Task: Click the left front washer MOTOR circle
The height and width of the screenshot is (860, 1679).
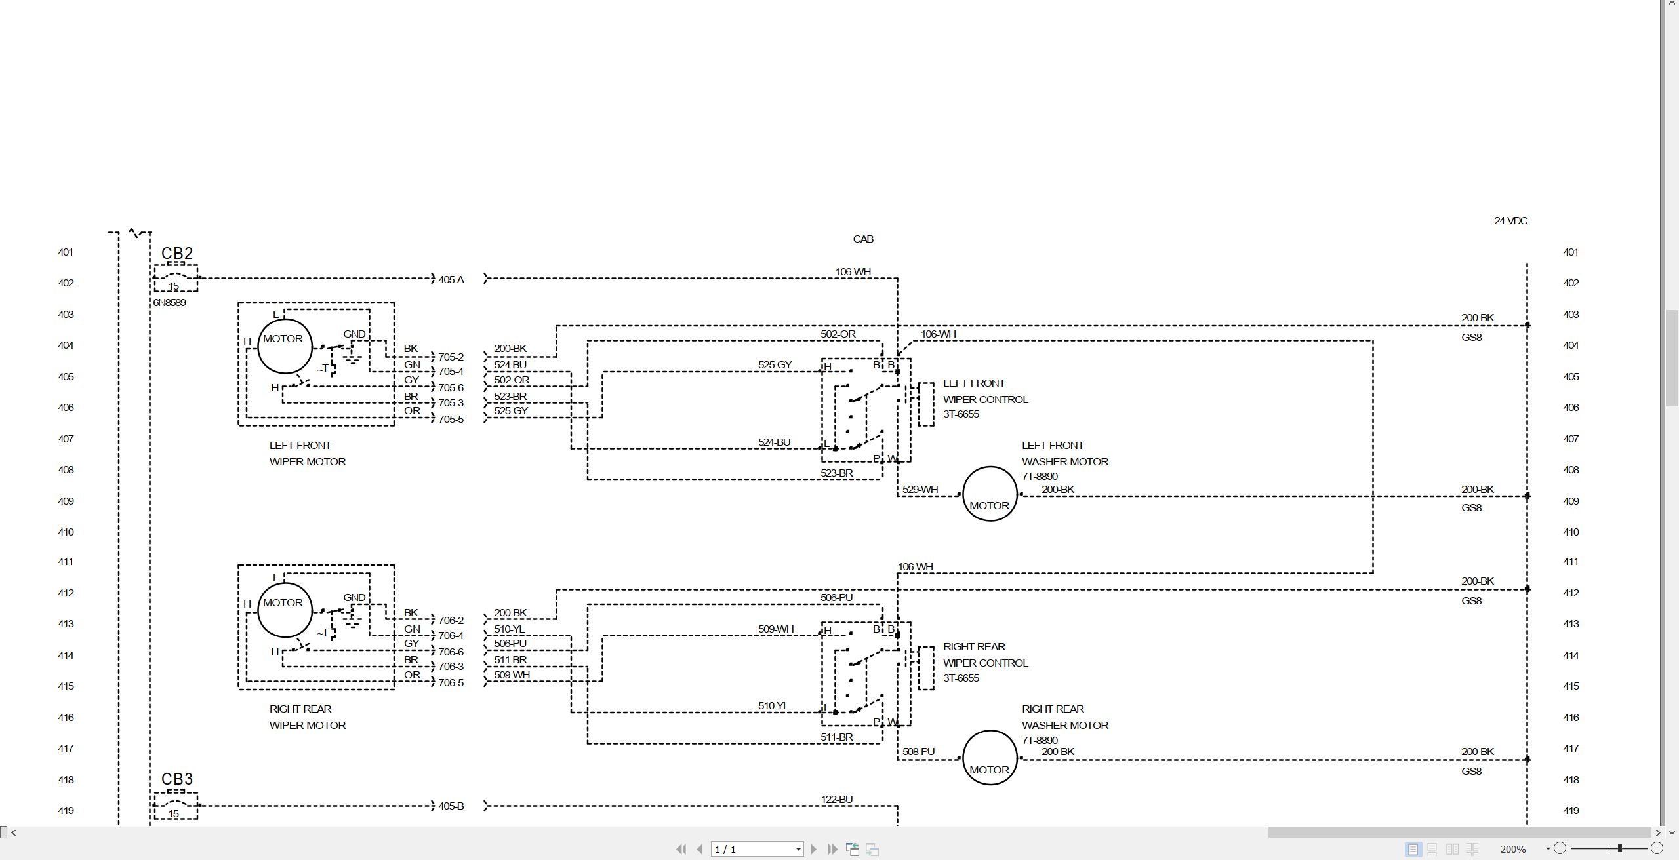Action: click(x=990, y=494)
